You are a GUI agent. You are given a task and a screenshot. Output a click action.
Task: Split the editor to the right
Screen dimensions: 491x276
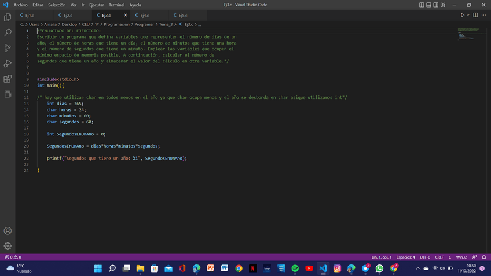(x=475, y=15)
